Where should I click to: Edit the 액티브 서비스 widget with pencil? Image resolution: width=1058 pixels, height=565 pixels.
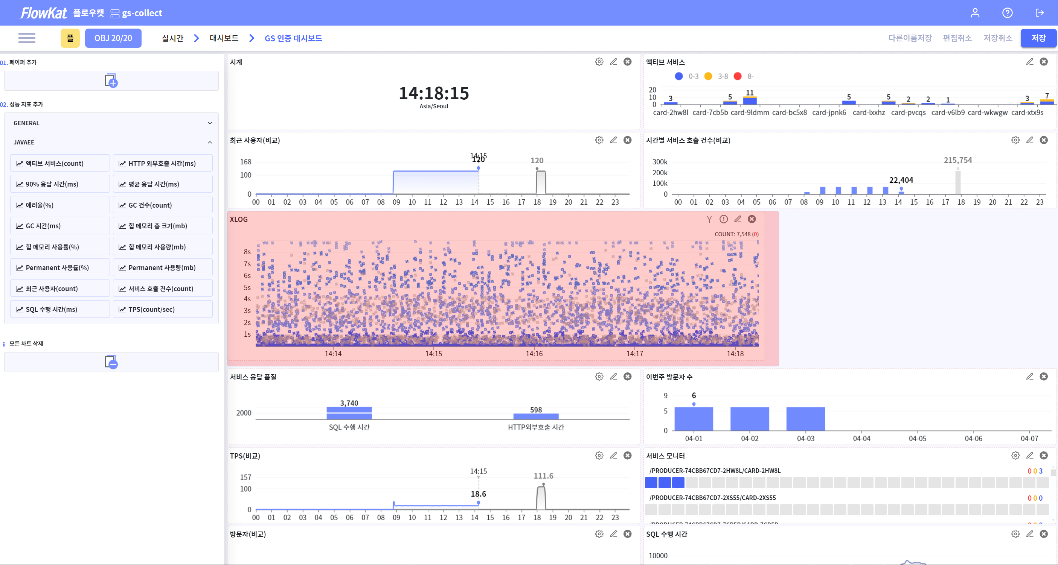(1030, 62)
